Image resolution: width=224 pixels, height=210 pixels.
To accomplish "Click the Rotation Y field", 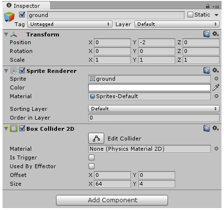I will (157, 51).
